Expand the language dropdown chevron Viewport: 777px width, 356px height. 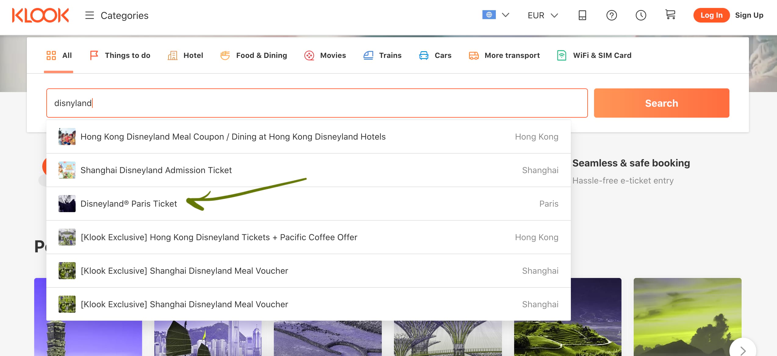pyautogui.click(x=506, y=15)
